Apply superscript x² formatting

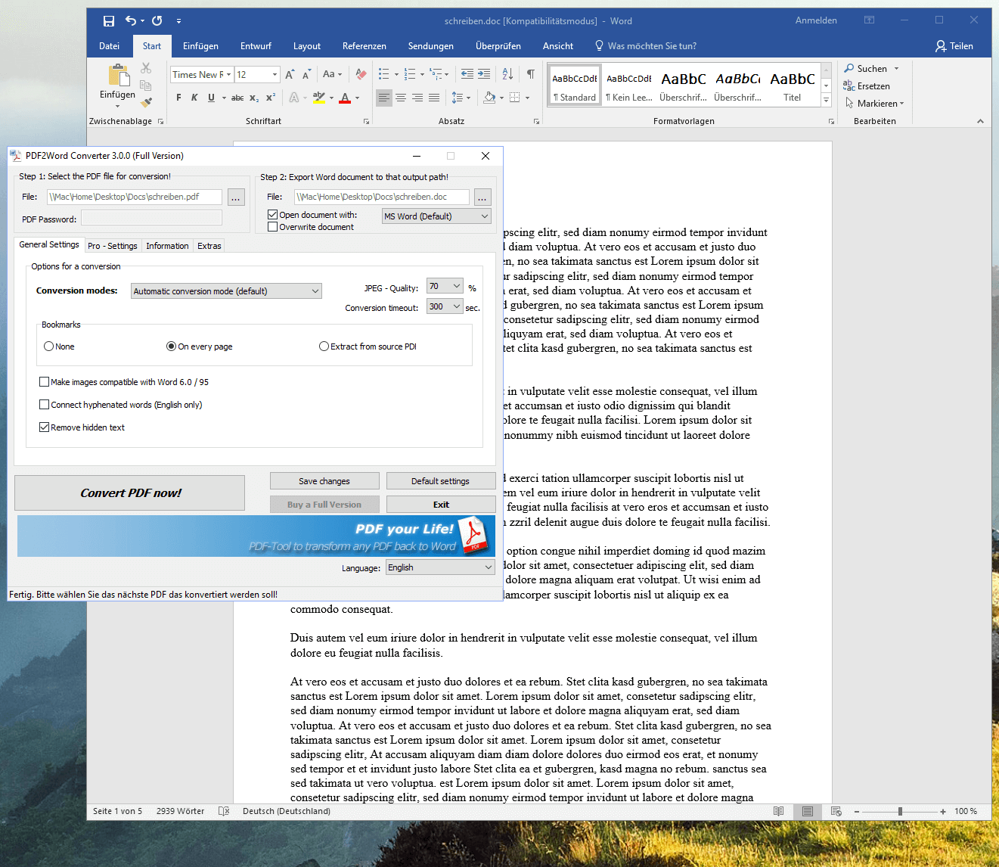[271, 98]
